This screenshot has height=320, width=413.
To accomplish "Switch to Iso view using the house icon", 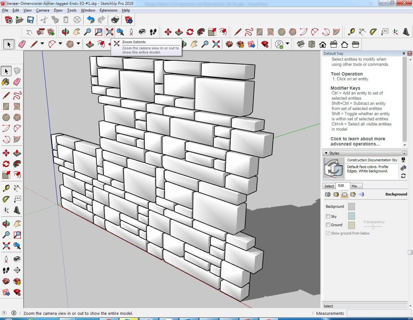I will pyautogui.click(x=301, y=44).
